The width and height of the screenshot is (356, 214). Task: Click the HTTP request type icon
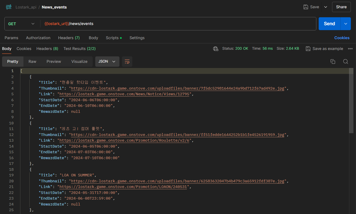tap(8, 7)
